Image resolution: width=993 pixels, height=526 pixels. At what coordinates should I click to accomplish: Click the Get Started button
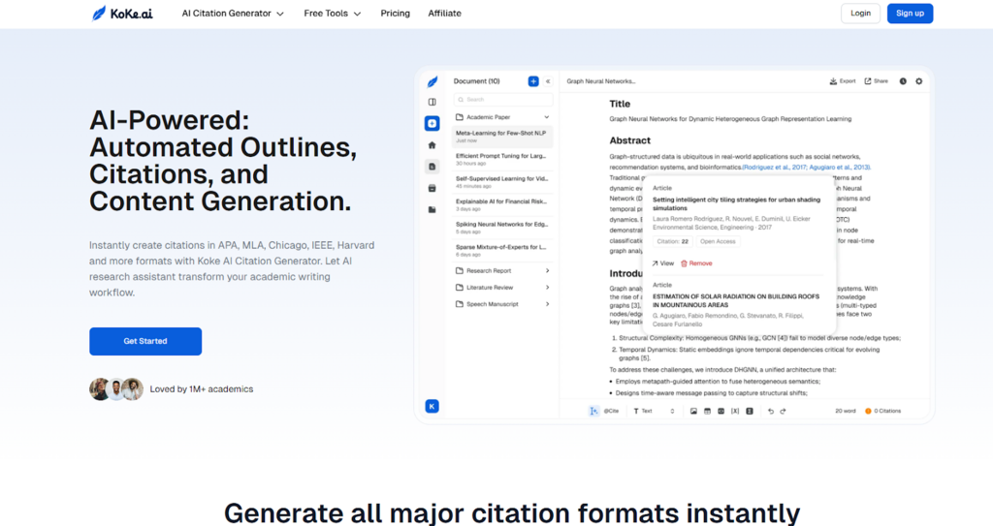[145, 341]
